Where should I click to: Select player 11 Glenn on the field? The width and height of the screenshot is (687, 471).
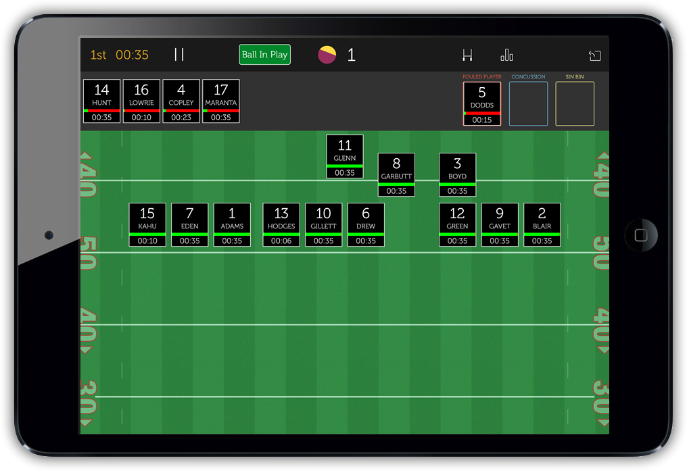[345, 157]
